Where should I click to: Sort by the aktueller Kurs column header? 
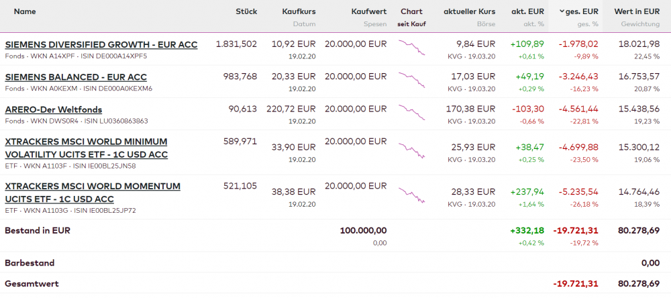coord(469,12)
